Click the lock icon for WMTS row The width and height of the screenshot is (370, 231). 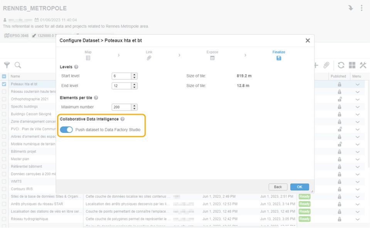(339, 181)
